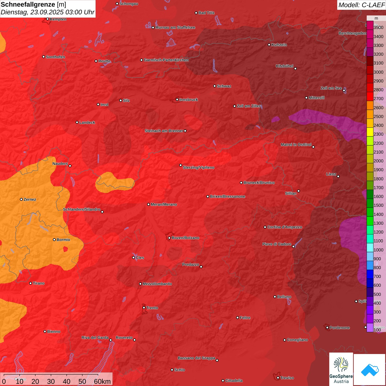The height and width of the screenshot is (386, 386).
Task: Click the 'Silz' label
Action: pos(126,100)
